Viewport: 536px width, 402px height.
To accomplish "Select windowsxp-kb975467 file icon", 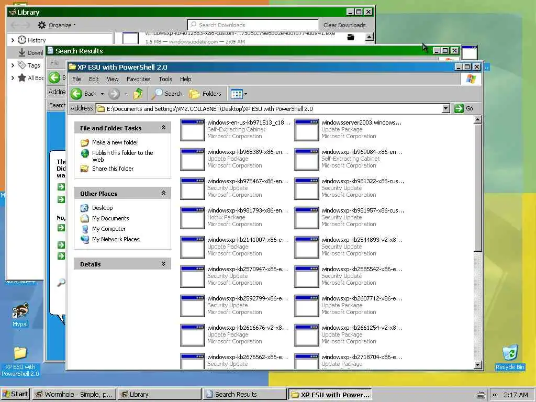I will [192, 188].
